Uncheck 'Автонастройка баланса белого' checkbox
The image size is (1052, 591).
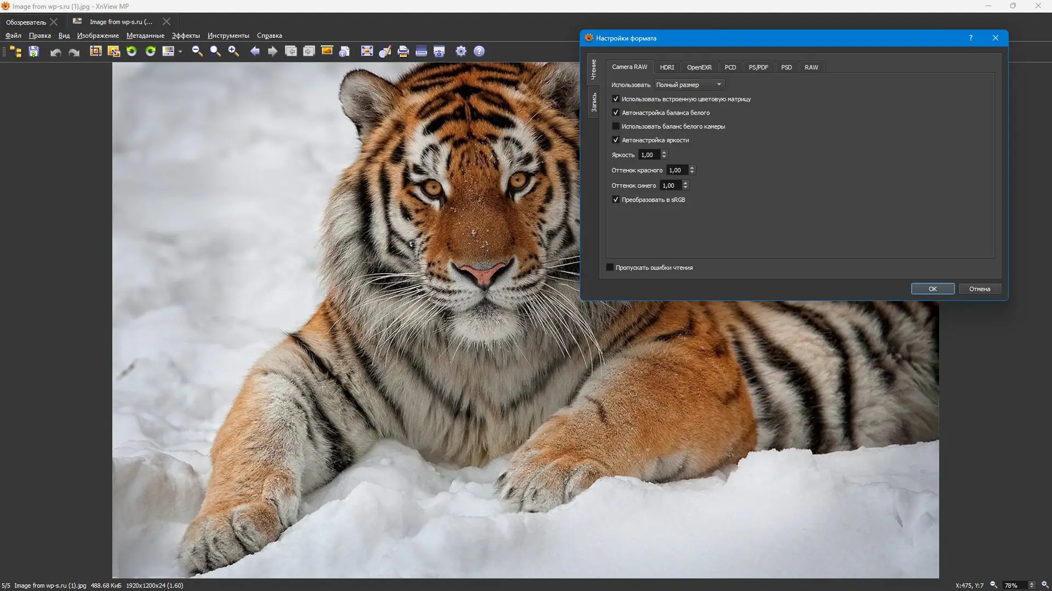[x=616, y=113]
